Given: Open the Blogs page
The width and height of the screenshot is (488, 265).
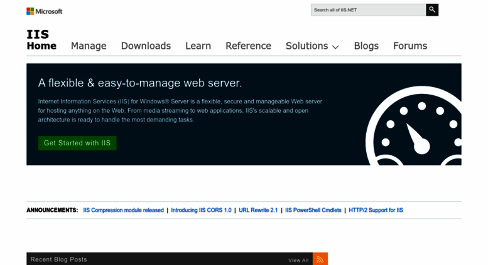Looking at the screenshot, I should [x=366, y=46].
